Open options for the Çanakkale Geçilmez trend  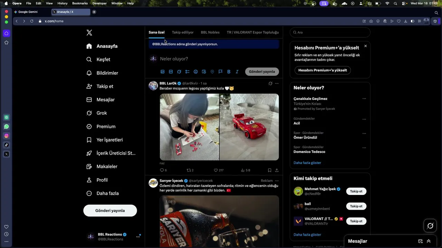pyautogui.click(x=364, y=99)
